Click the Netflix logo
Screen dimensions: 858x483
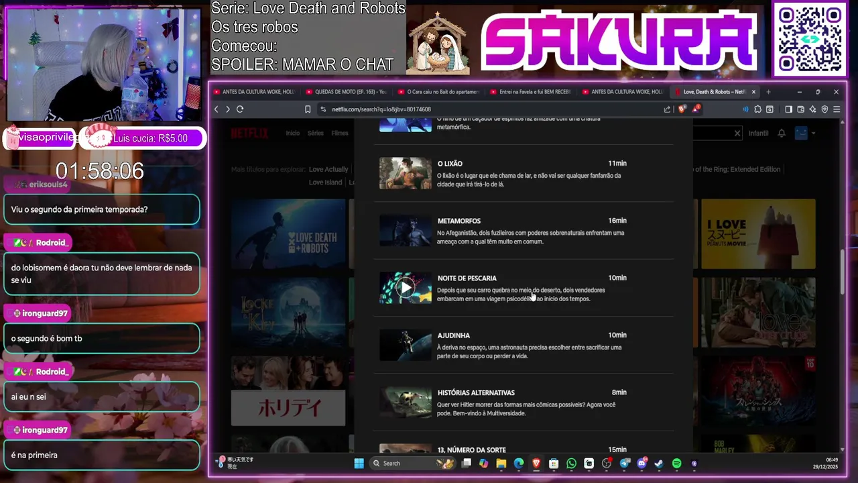click(x=249, y=133)
